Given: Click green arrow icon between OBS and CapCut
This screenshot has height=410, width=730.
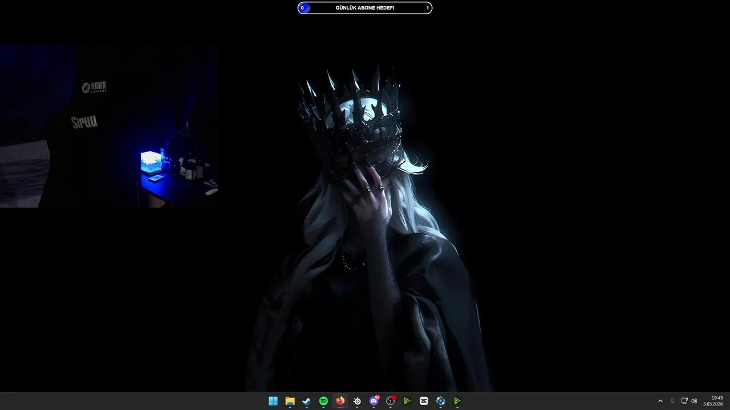Looking at the screenshot, I should (x=407, y=401).
